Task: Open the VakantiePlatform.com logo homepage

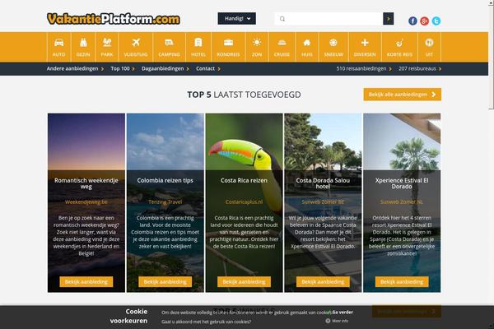Action: pyautogui.click(x=114, y=19)
